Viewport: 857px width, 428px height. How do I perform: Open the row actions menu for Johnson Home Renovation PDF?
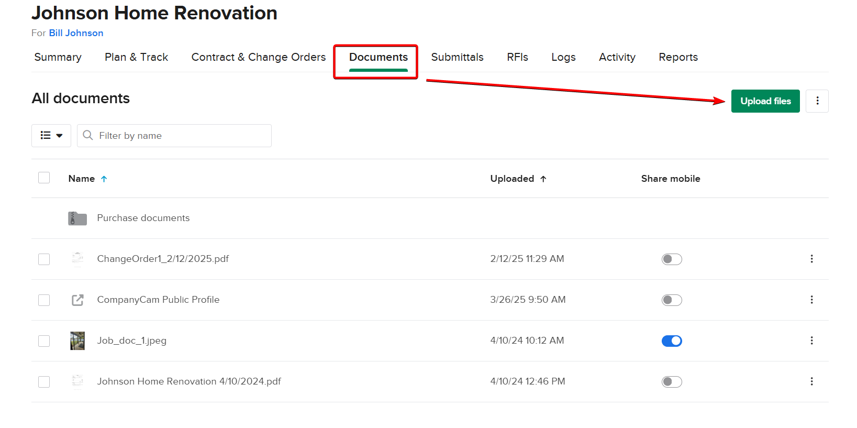(811, 381)
